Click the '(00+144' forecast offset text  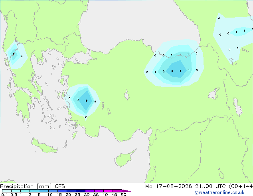(241, 186)
